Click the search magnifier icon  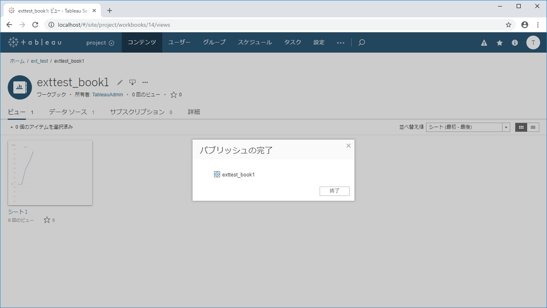point(362,42)
